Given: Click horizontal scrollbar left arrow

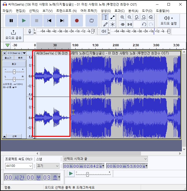Looking at the screenshot, I should (x=37, y=153).
